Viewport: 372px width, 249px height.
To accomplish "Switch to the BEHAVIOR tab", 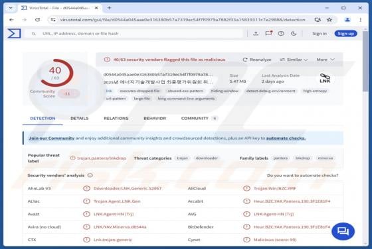I will click(155, 119).
